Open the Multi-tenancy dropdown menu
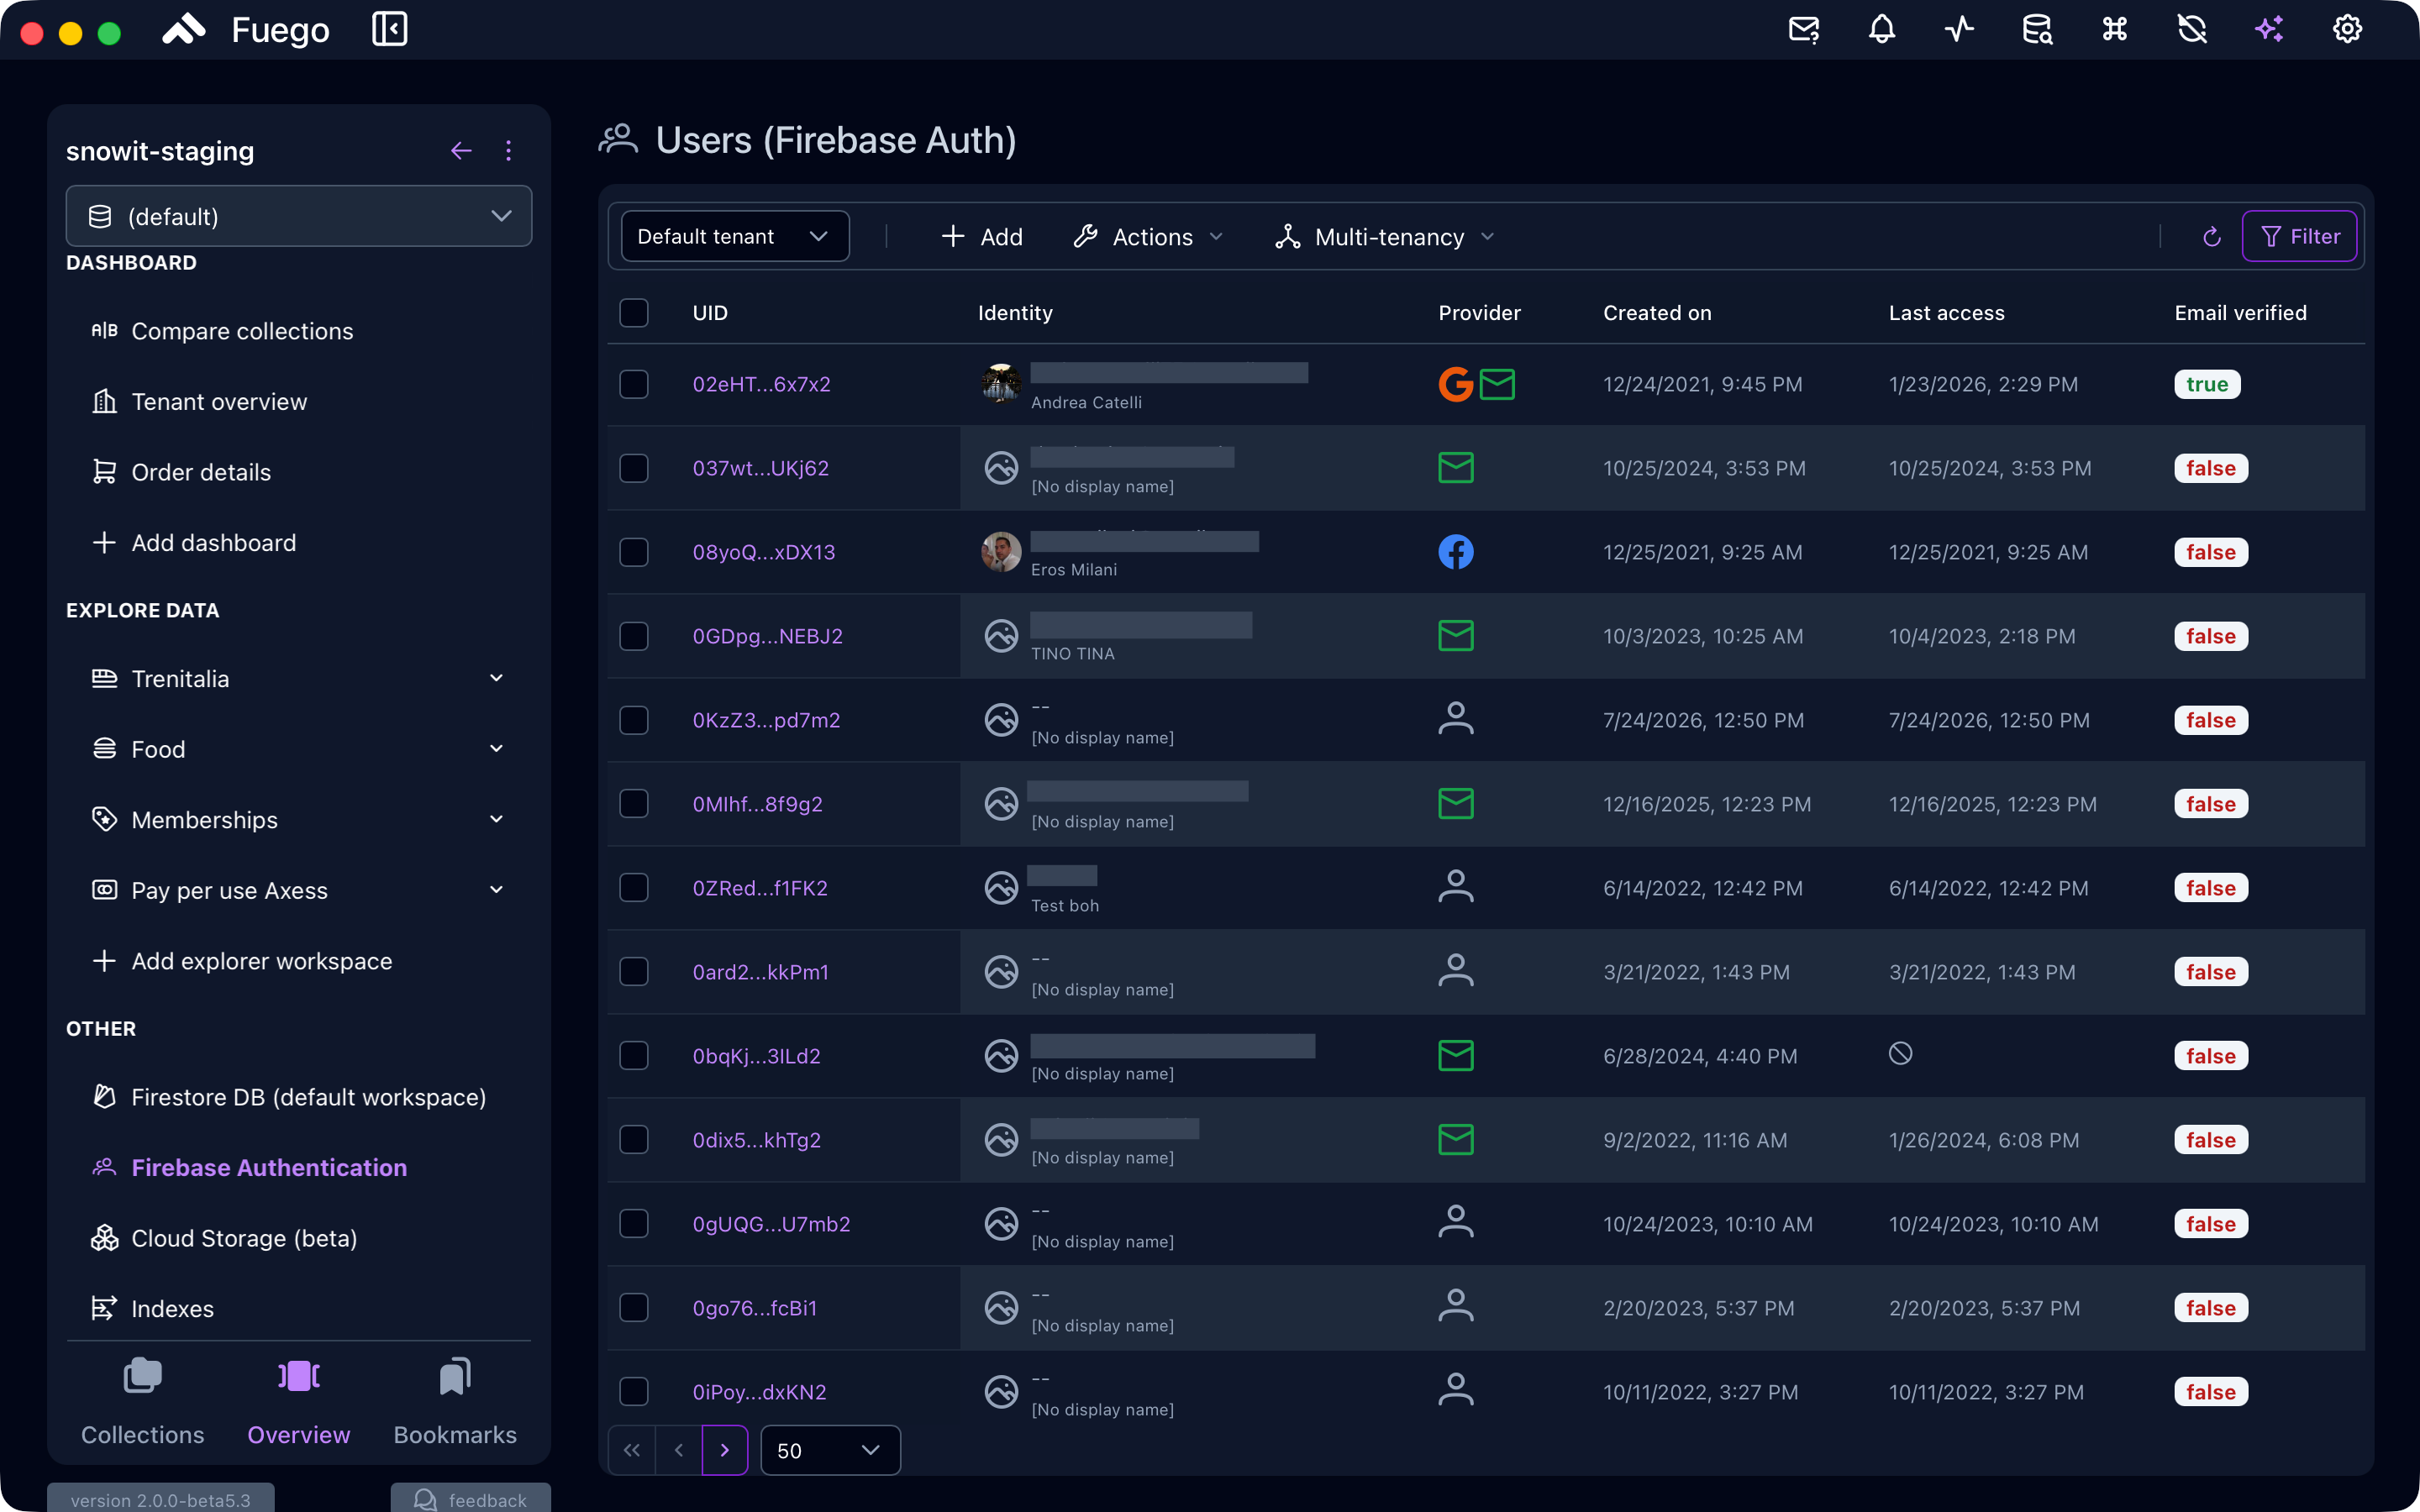The width and height of the screenshot is (2420, 1512). point(1384,237)
